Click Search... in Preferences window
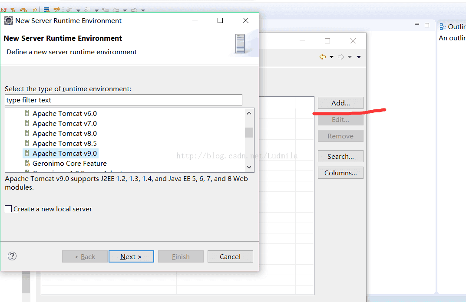 [x=340, y=156]
